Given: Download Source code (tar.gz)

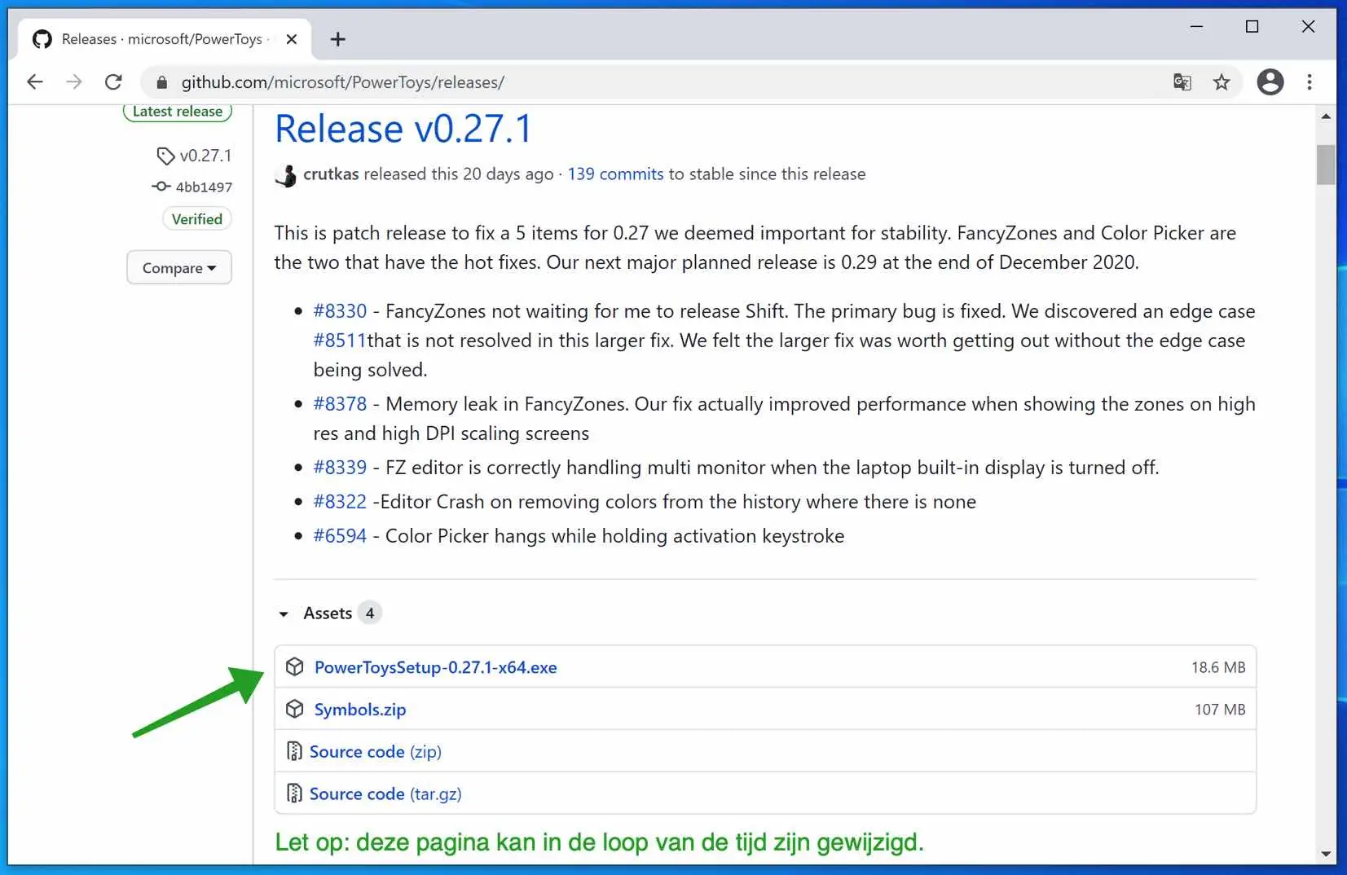Looking at the screenshot, I should point(385,794).
